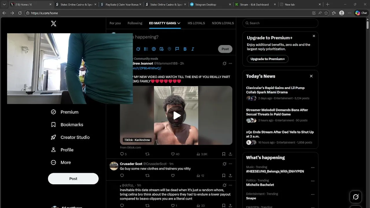Open options for Snape trend

[x=312, y=194]
